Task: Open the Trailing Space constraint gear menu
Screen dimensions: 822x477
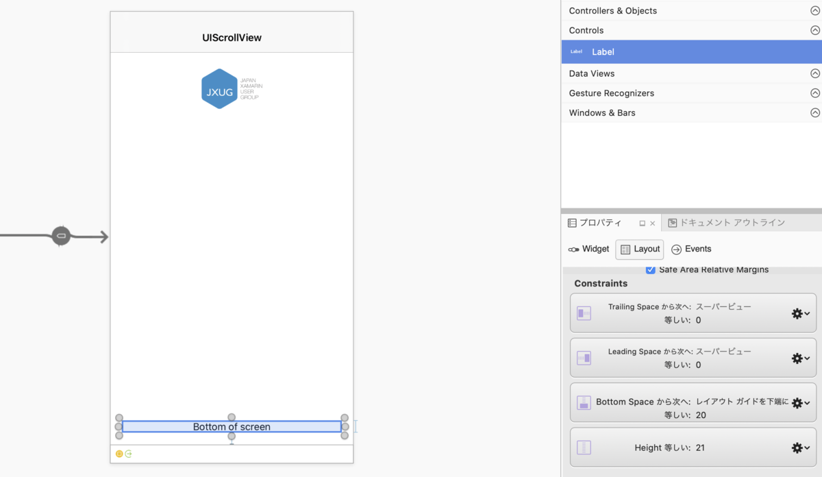Action: pyautogui.click(x=801, y=313)
